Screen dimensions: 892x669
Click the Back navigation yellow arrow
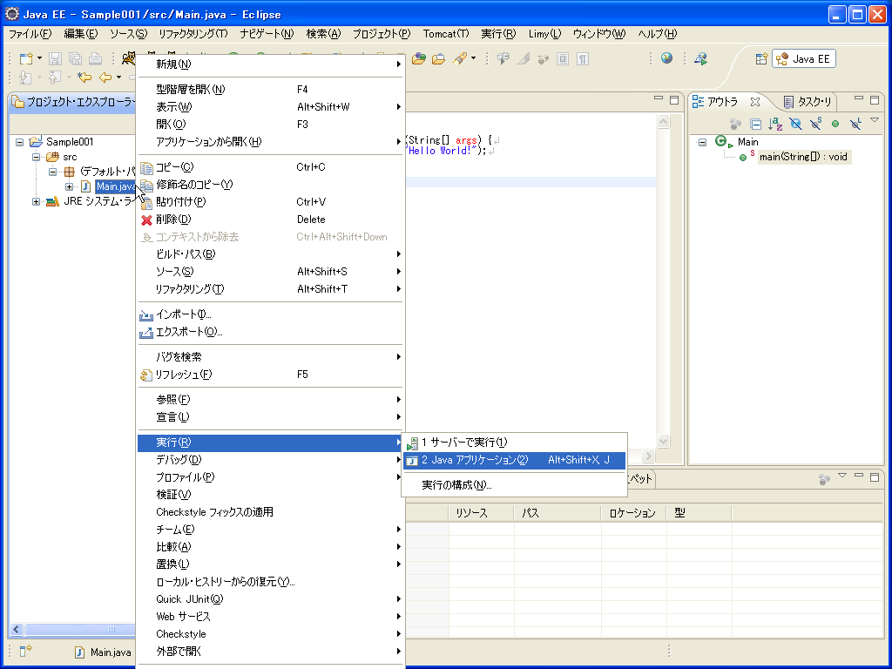coord(105,77)
